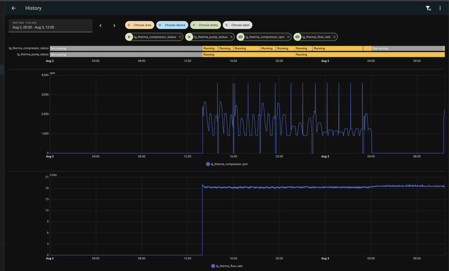449x271 pixels.
Task: Click the Choose label button
Action: pyautogui.click(x=237, y=25)
